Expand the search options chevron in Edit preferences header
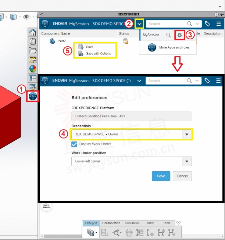The image size is (225, 240). [197, 81]
